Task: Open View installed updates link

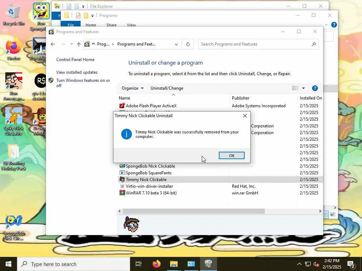Action: point(77,72)
